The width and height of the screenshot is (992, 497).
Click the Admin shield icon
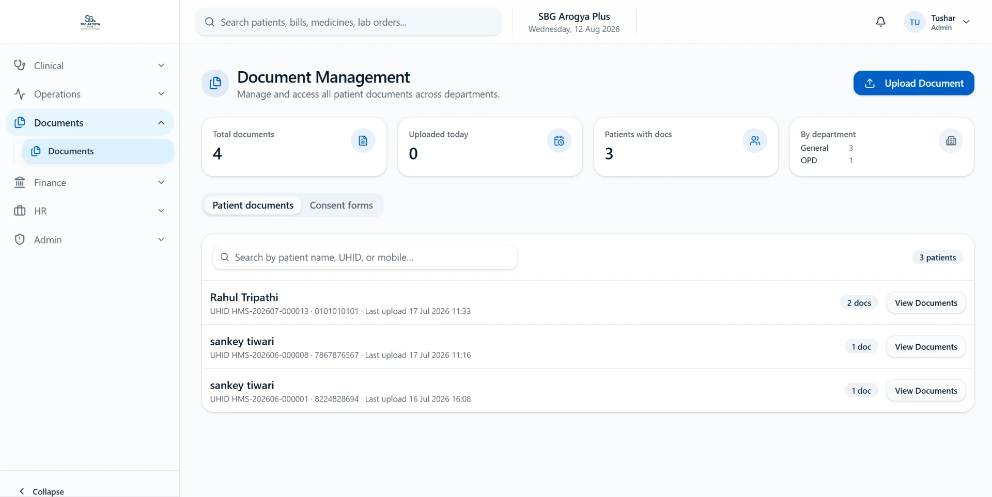(x=20, y=239)
